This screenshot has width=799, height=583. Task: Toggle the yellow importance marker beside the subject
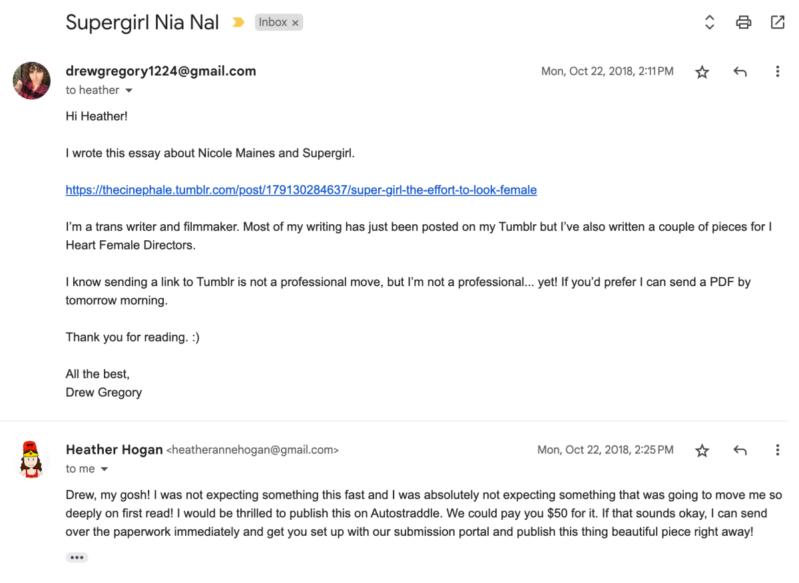(238, 23)
